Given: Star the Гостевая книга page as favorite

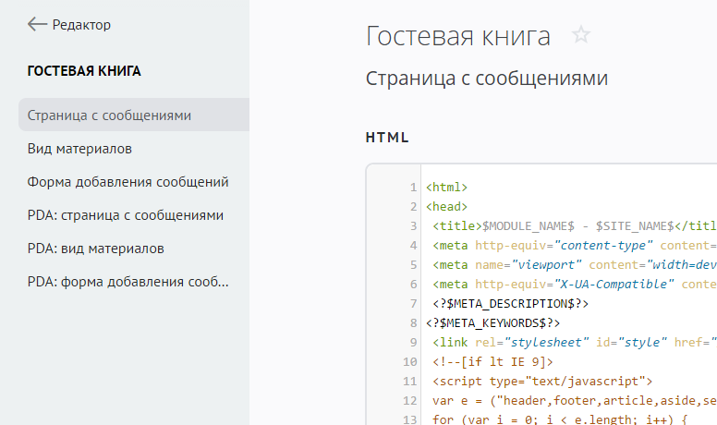Looking at the screenshot, I should [x=580, y=36].
